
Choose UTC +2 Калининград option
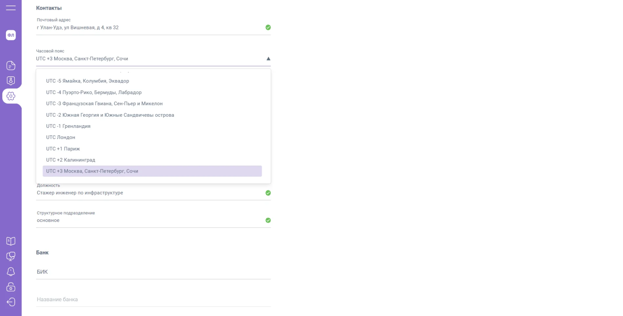[x=70, y=160]
